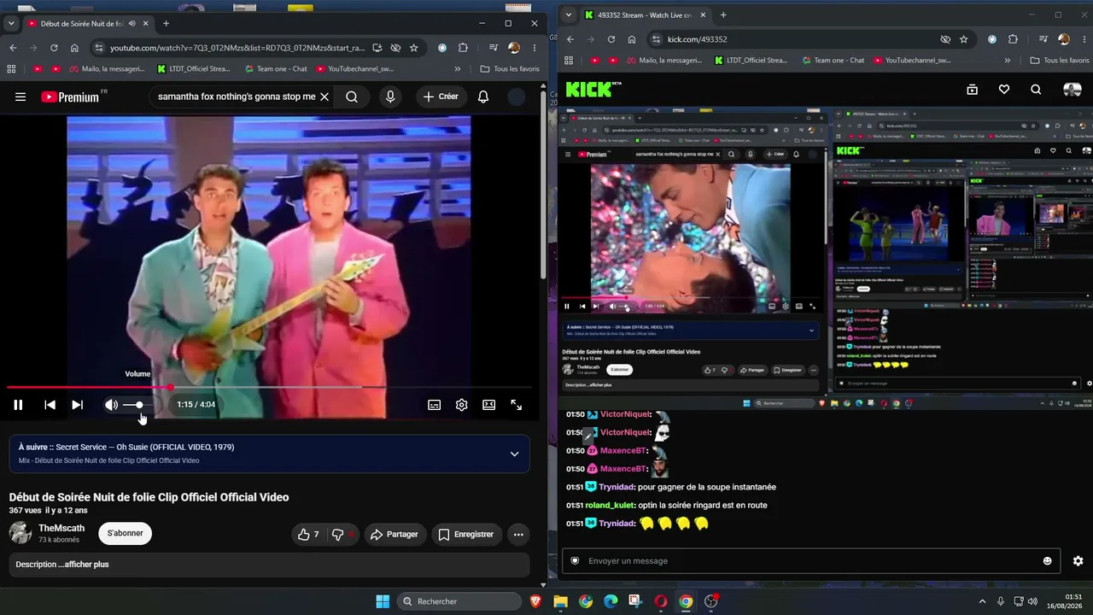
Task: Click the 'Envoyer un message' chat field
Action: click(810, 561)
